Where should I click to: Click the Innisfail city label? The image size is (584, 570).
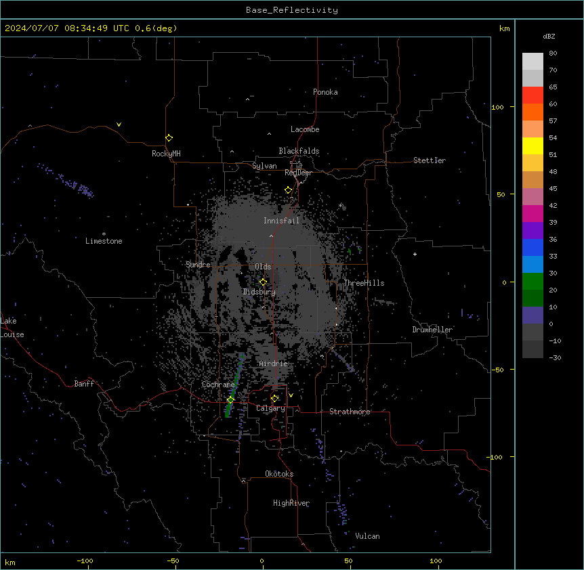click(x=281, y=221)
